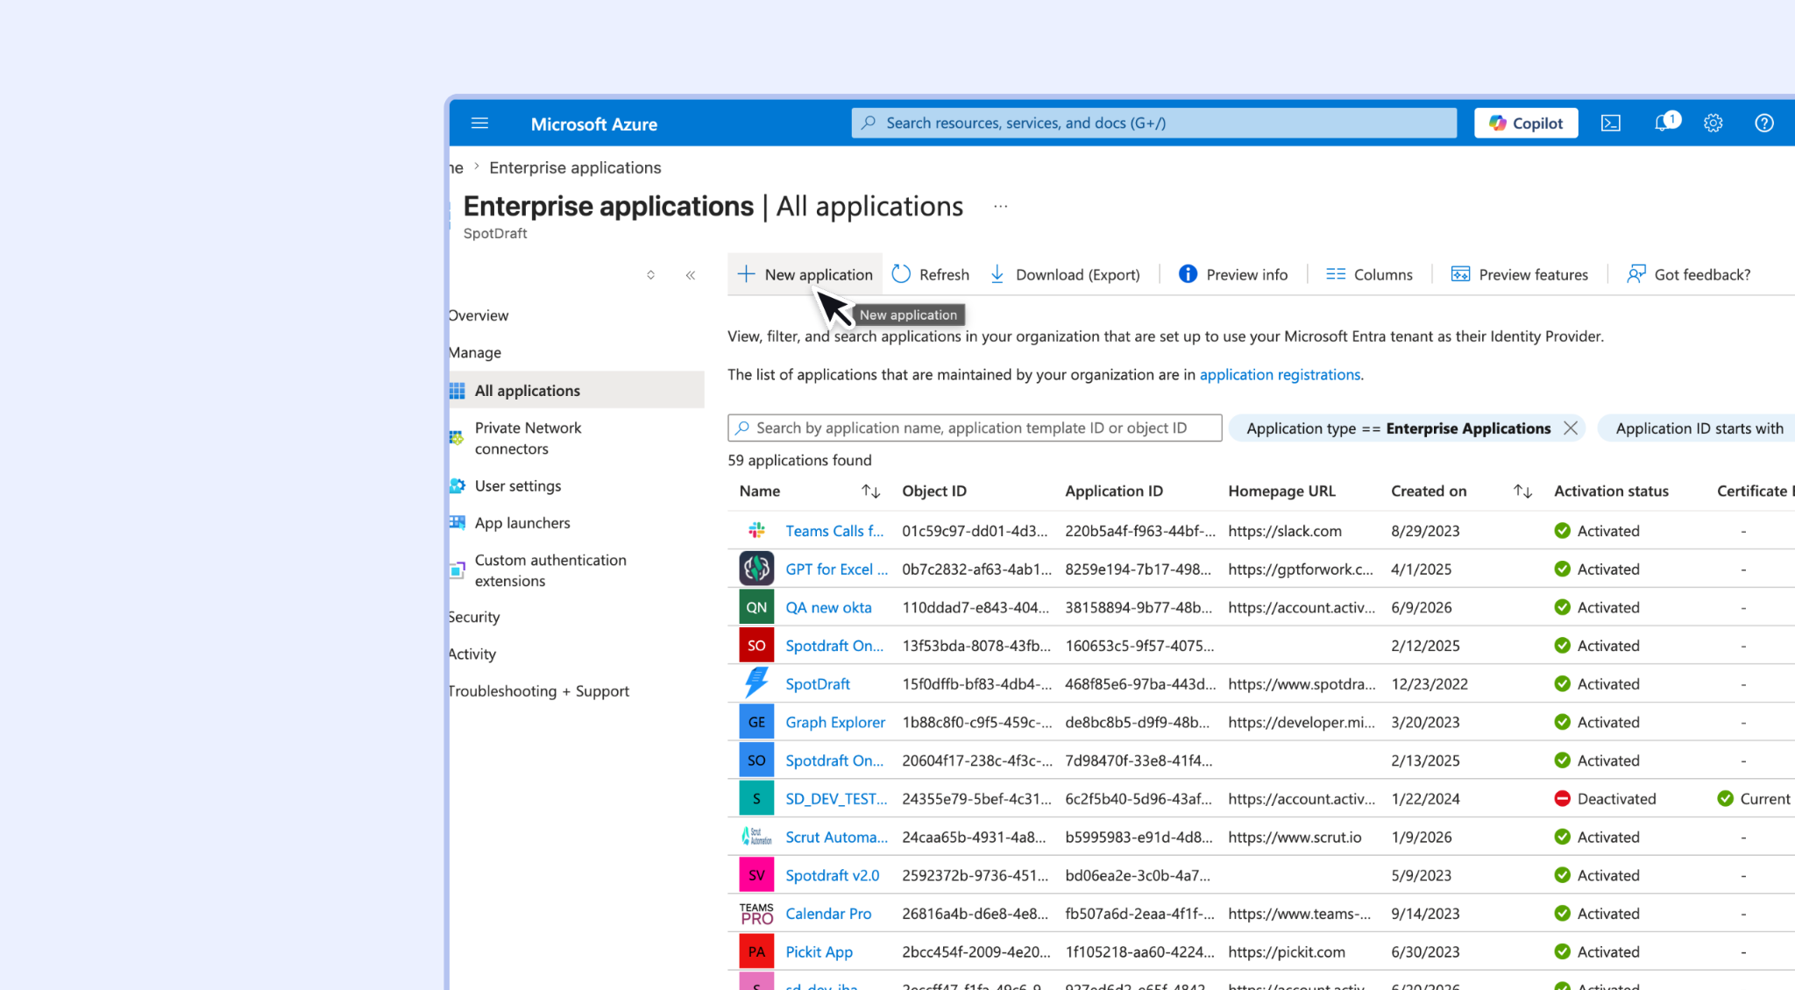Image resolution: width=1795 pixels, height=990 pixels.
Task: Collapse the side navigation with double chevron
Action: pos(691,275)
